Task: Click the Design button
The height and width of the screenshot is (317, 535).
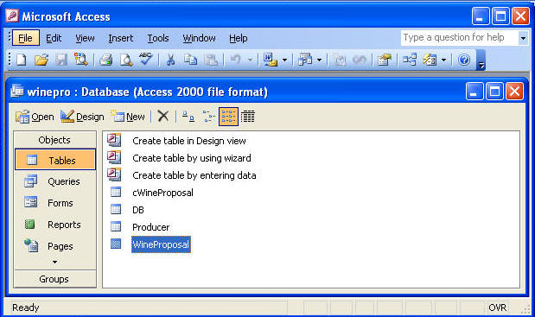Action: 82,117
